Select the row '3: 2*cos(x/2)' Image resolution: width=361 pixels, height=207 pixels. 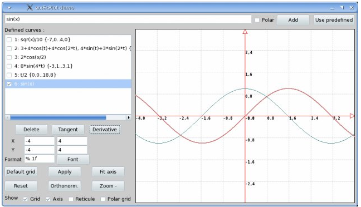pos(68,57)
